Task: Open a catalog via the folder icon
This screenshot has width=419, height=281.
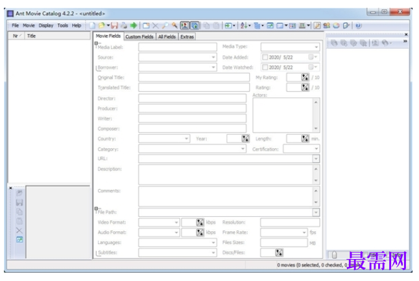Action: [x=101, y=26]
